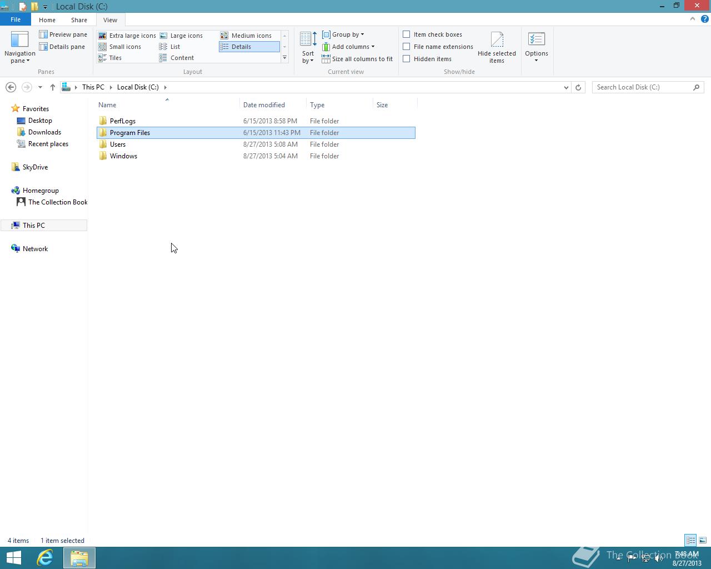Sort by the Size column header

(x=395, y=104)
